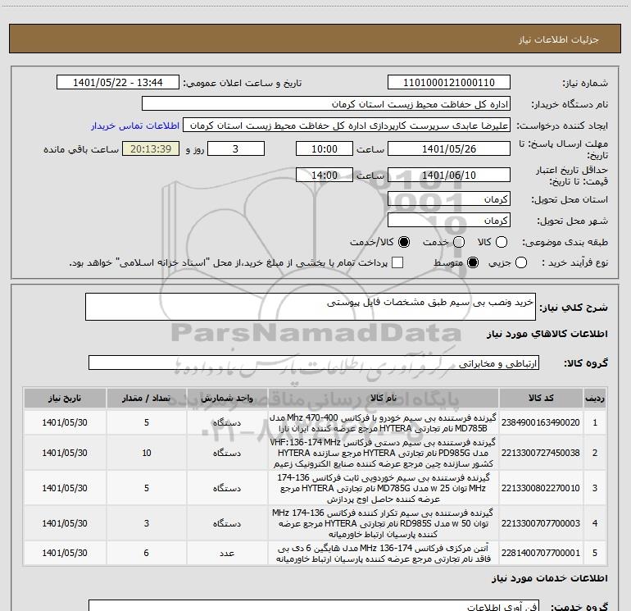
Task: Click the تاریخ نیاز column header
Action: pos(65,398)
